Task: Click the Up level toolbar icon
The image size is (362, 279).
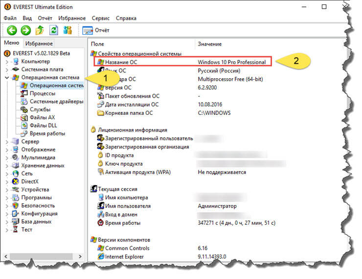Action: [40, 30]
